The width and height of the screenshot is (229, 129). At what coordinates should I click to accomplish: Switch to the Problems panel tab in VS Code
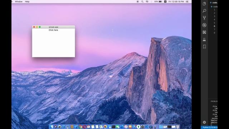pos(214,101)
